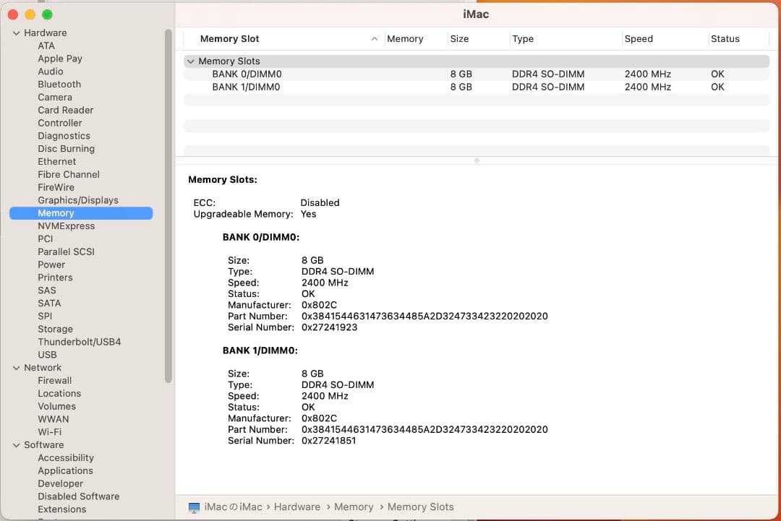Select Thunderbolt/USB4 in the sidebar
The width and height of the screenshot is (781, 521).
80,341
